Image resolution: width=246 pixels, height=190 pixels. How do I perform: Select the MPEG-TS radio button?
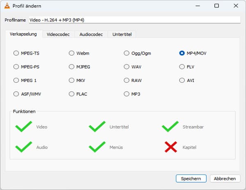[x=16, y=53]
